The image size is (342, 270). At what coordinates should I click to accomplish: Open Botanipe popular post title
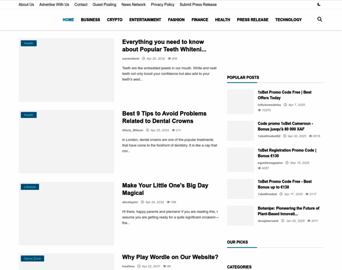[288, 211]
